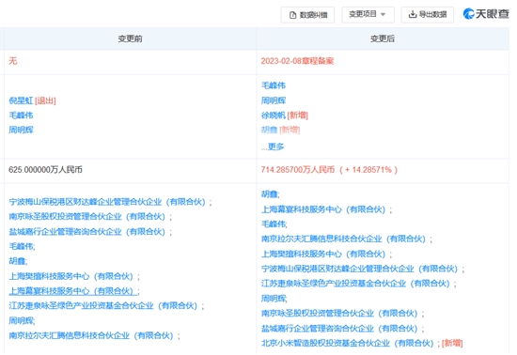This screenshot has width=517, height=355.
Task: Select the 变更后 column header
Action: tap(383, 39)
